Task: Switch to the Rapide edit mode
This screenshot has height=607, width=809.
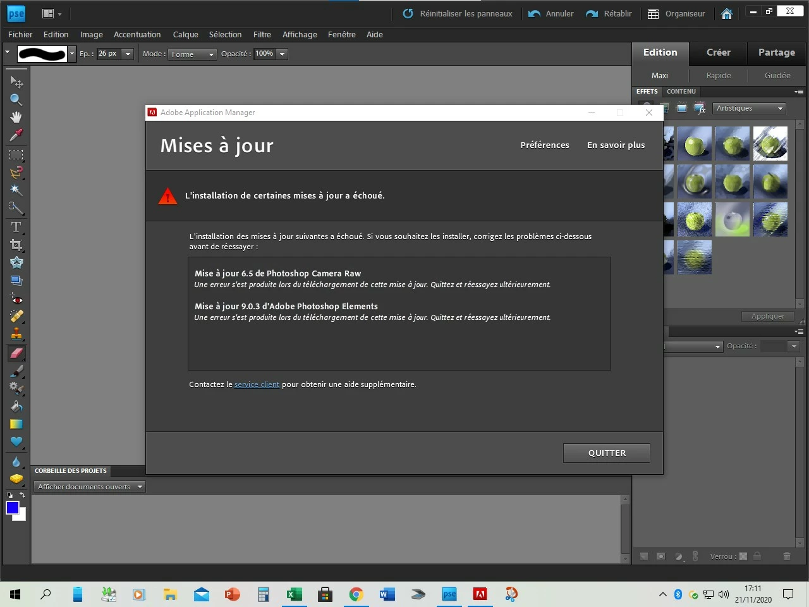Action: [x=719, y=75]
